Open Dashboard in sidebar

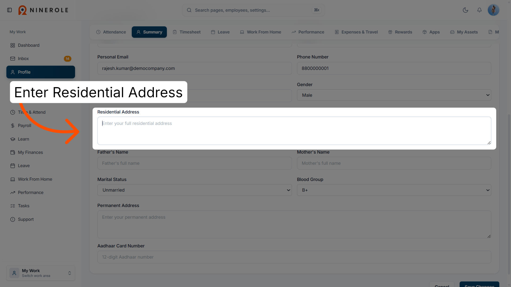click(x=41, y=45)
